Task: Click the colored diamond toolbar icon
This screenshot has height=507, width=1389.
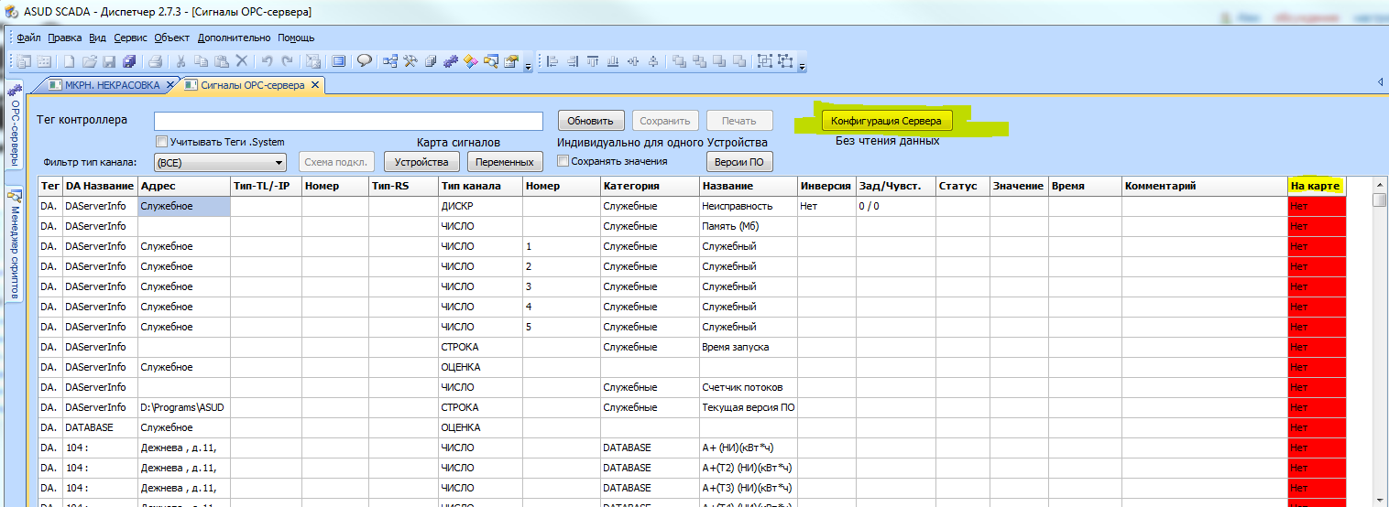Action: pos(471,61)
